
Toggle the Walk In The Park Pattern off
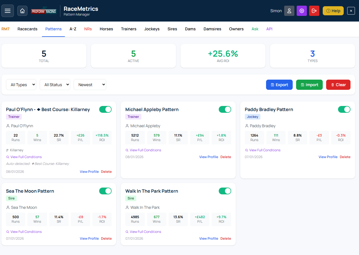tap(225, 191)
